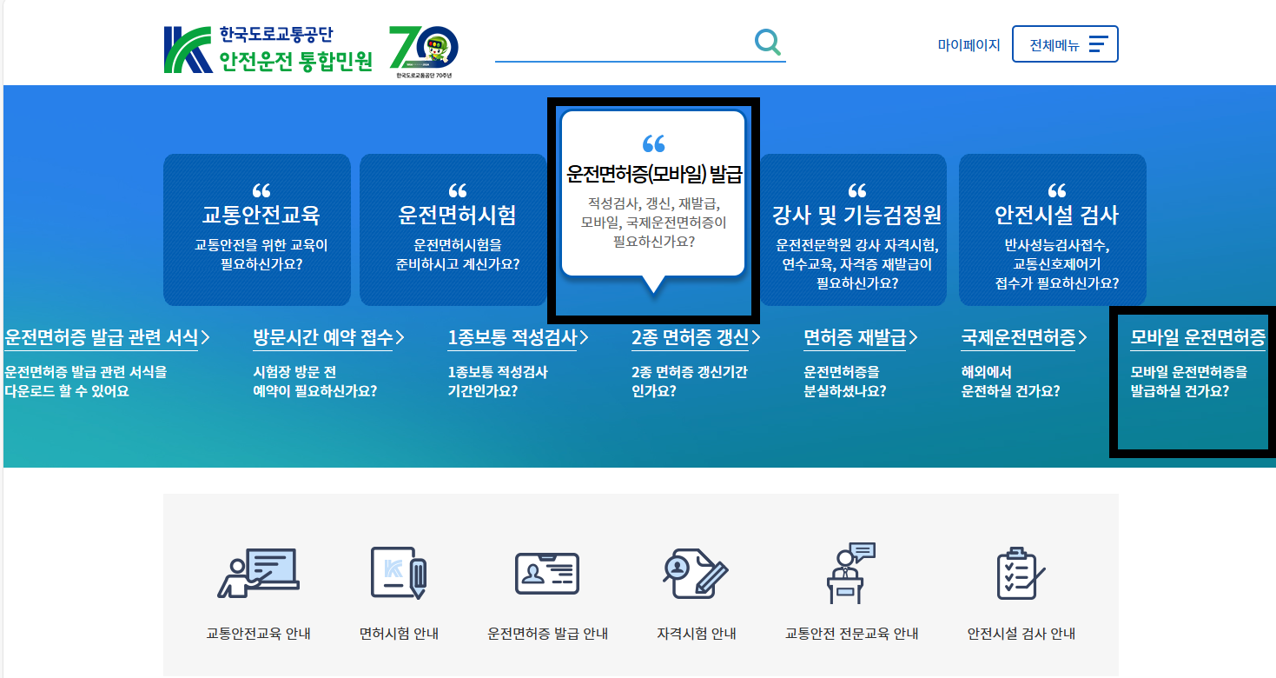Open the 강사 및 기능검정원 card
This screenshot has width=1276, height=678.
(x=853, y=230)
